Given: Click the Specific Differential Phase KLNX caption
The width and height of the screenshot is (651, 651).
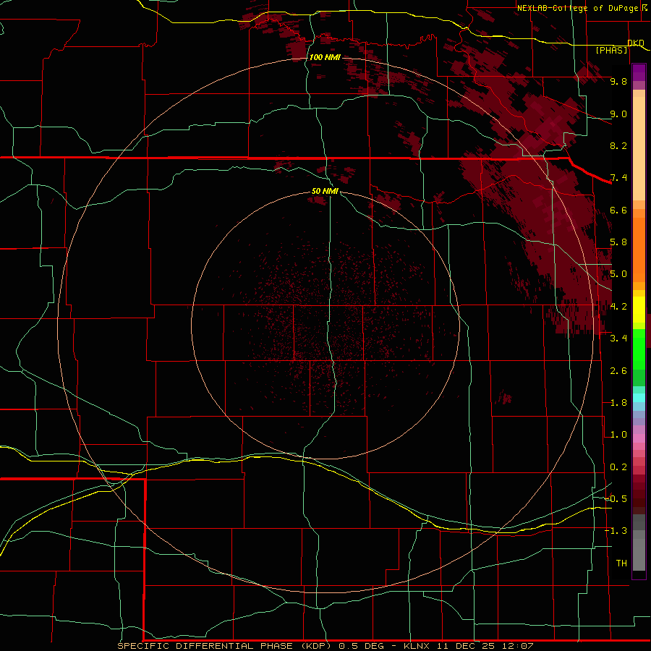Looking at the screenshot, I should pyautogui.click(x=325, y=646).
